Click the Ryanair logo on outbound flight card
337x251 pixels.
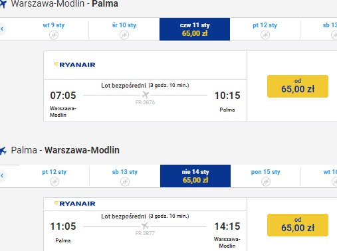[x=75, y=64]
